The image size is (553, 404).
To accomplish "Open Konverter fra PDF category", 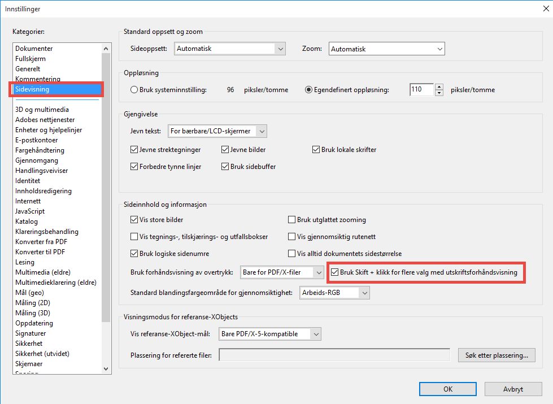I will 41,242.
